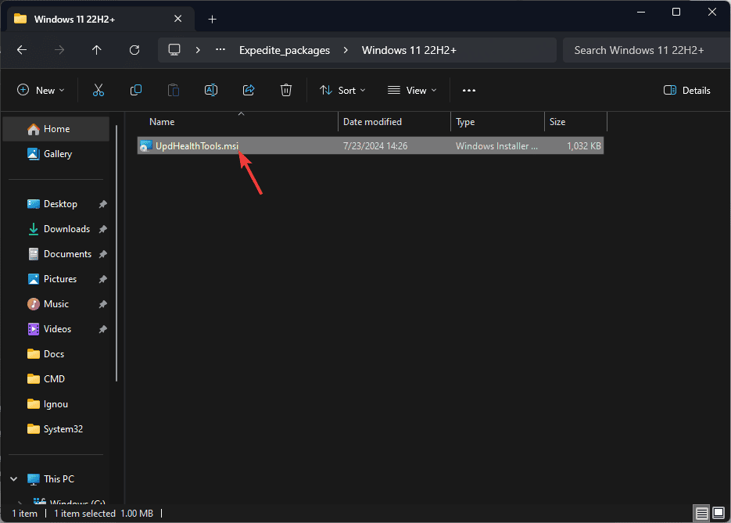This screenshot has height=523, width=731.
Task: Unpin Desktop from Quick access
Action: click(103, 204)
